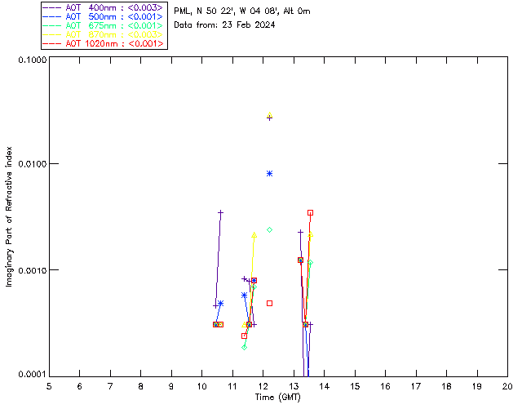Click the isolated blue asterisk point just below 0.0100
This screenshot has height=418, width=522.
click(x=270, y=173)
